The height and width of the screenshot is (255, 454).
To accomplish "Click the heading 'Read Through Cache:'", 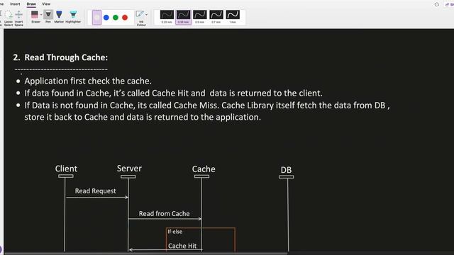I will tap(66, 57).
